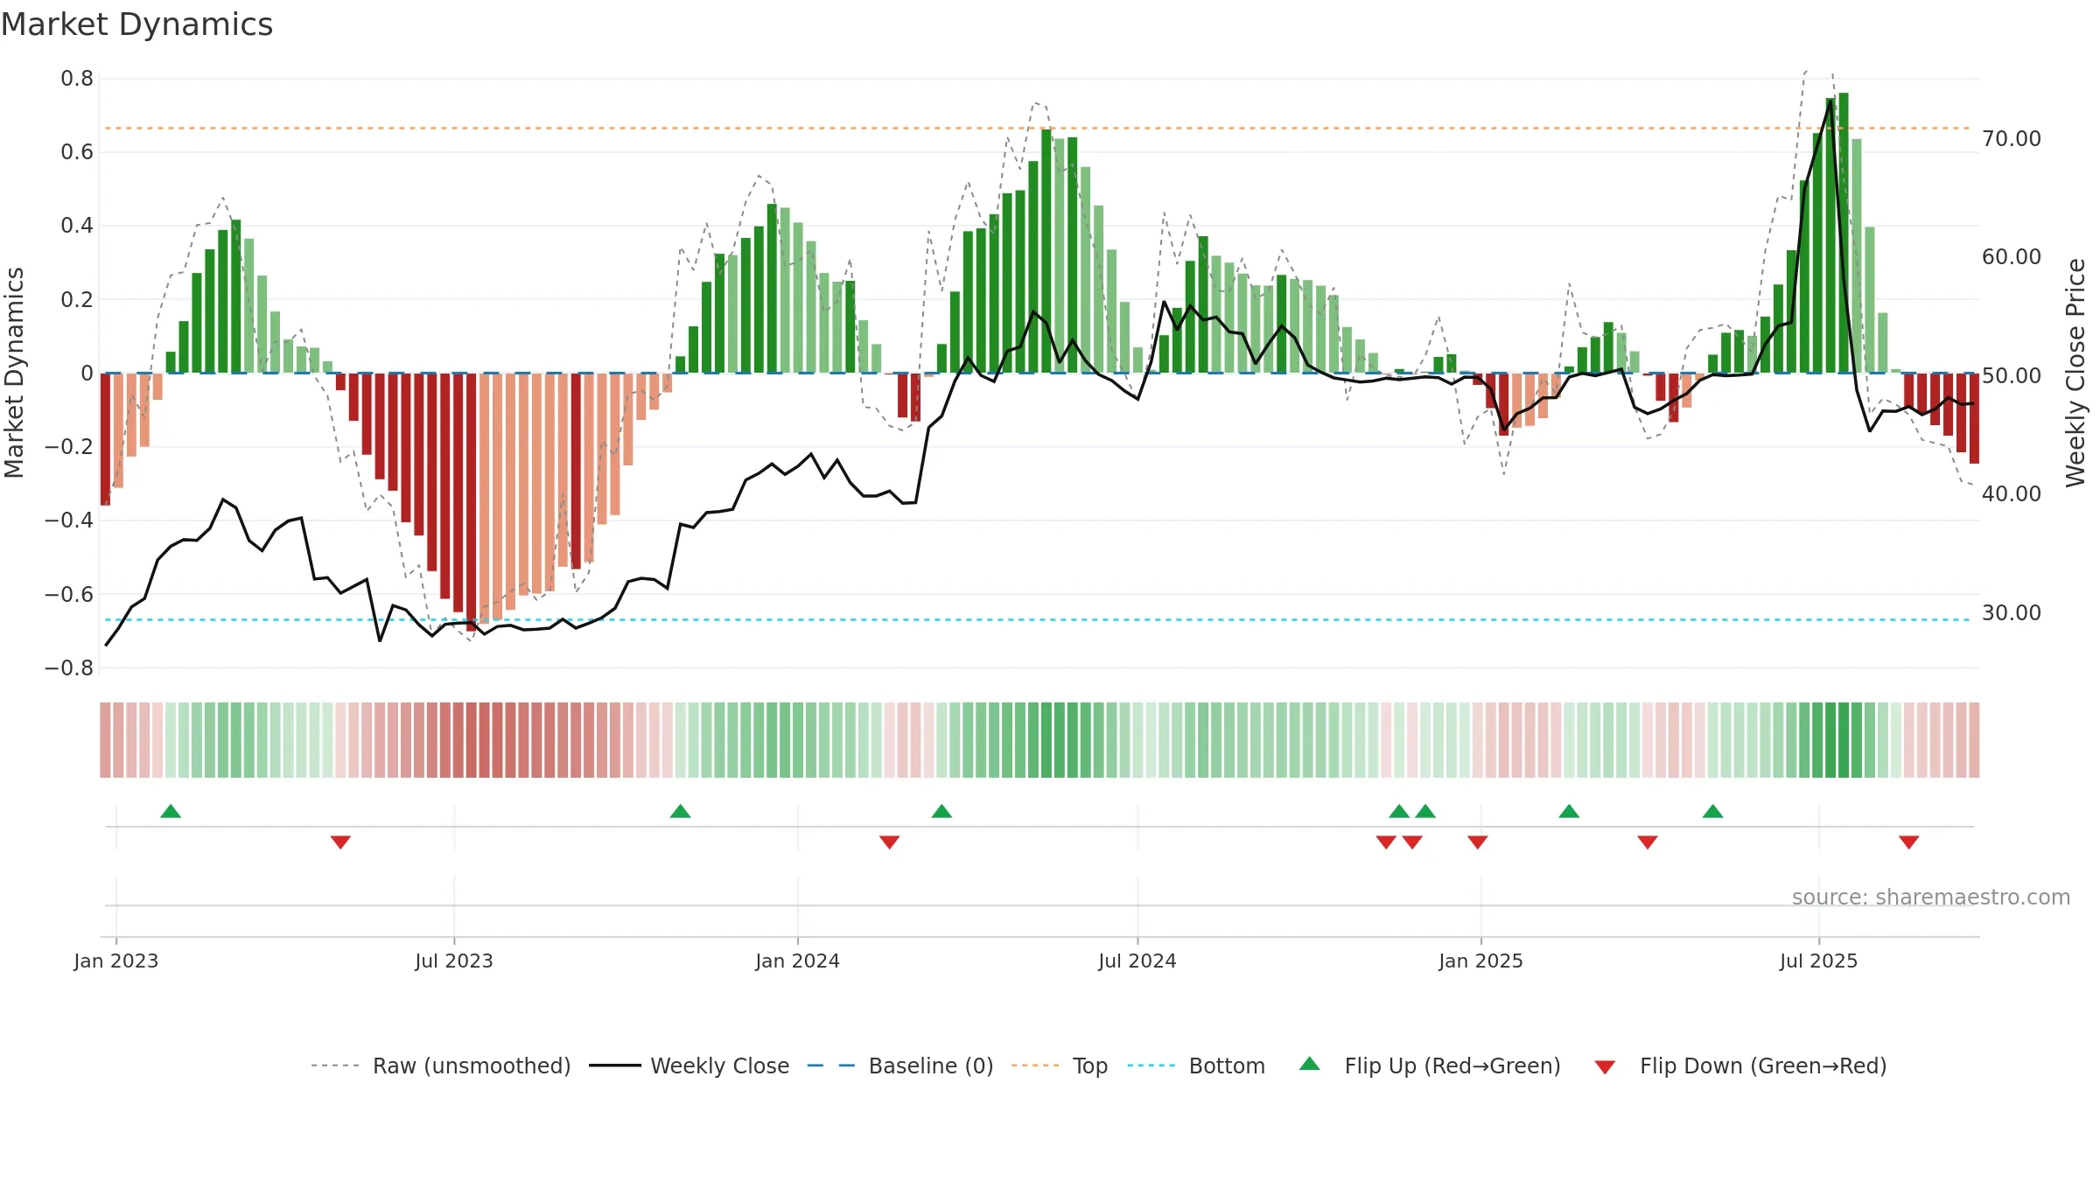Click the red-green heatmap strip below the chart
The width and height of the screenshot is (2100, 1181).
pos(1039,740)
